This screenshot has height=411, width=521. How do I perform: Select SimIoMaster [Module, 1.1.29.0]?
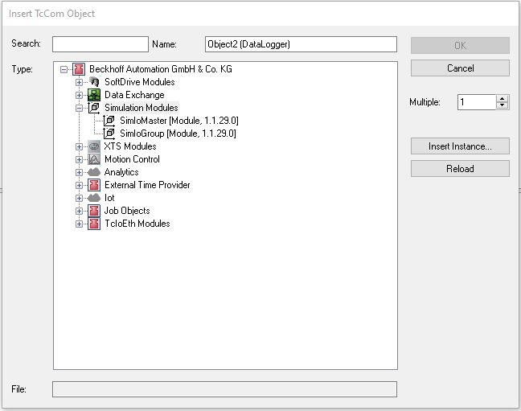tap(179, 121)
